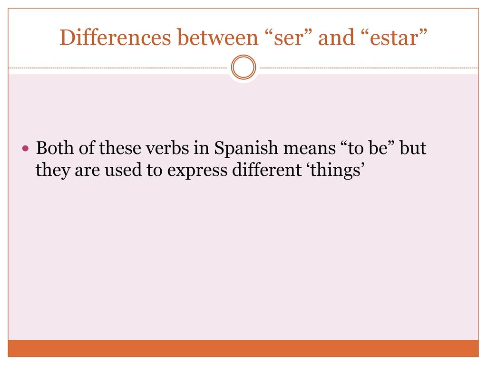Click the dashed divider right of the circle
The height and width of the screenshot is (365, 487).
pos(369,67)
